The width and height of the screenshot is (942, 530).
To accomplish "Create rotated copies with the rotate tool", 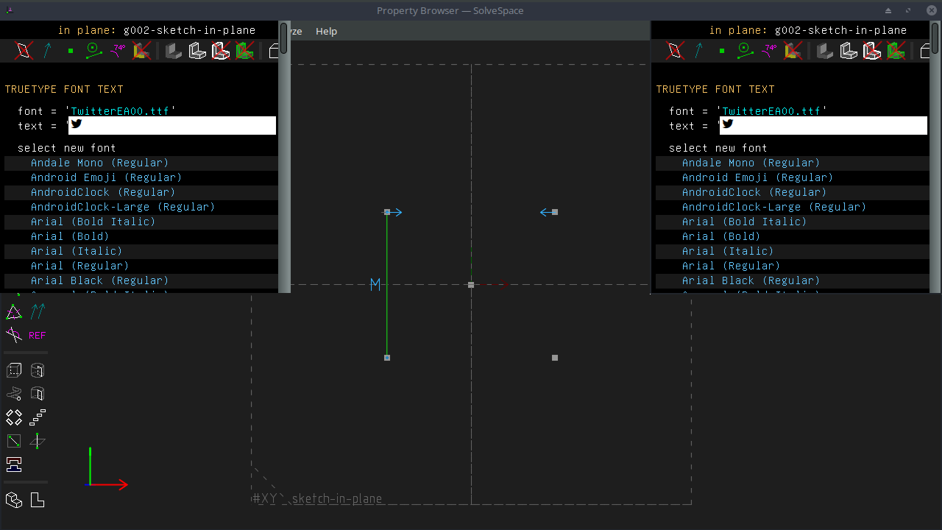I will coord(14,417).
